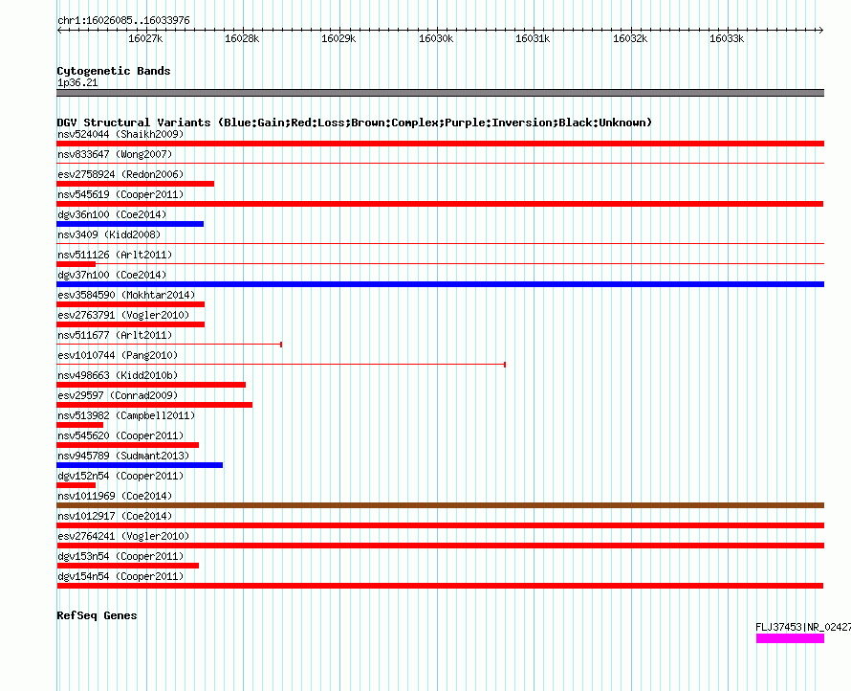
Task: Select the nsv833647 (Wong2007) thin red line
Action: pos(440,163)
